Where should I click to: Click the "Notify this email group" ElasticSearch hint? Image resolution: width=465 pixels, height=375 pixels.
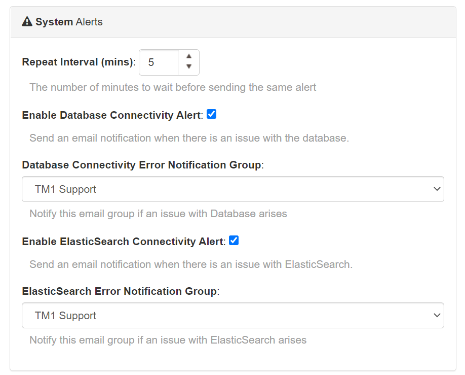coord(168,340)
